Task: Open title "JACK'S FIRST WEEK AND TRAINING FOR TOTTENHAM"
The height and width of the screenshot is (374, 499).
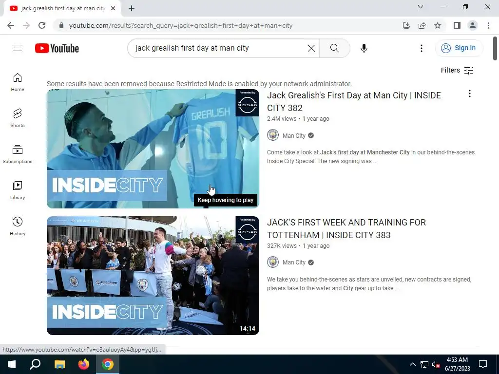Action: (x=346, y=229)
